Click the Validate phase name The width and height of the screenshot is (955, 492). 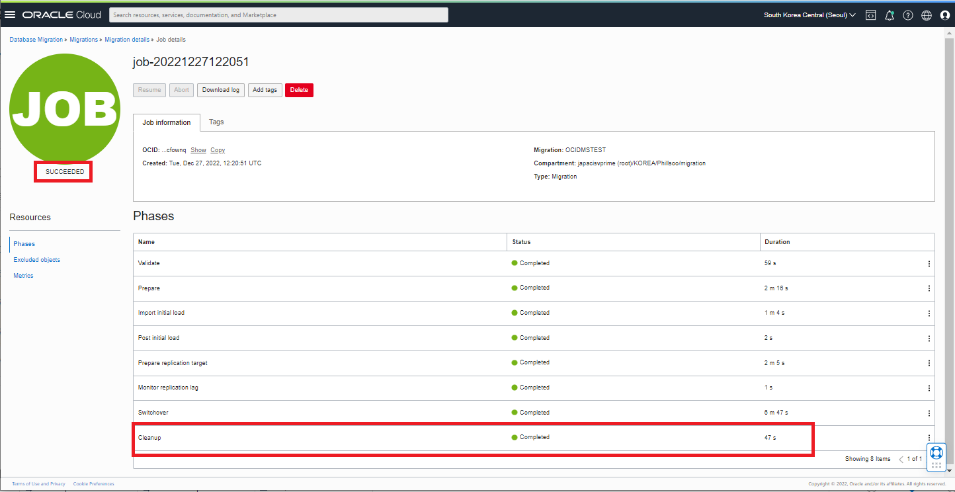(x=149, y=263)
